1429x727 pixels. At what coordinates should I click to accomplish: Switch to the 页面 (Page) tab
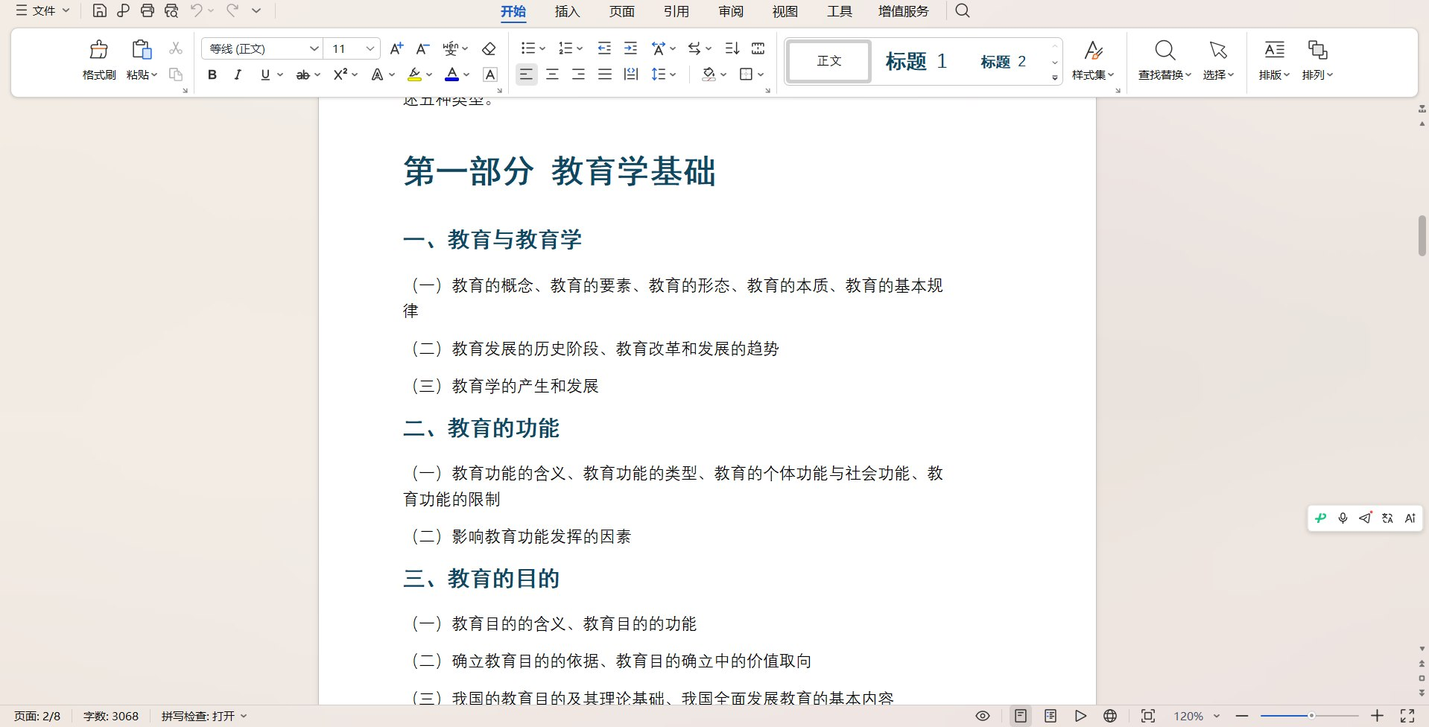pos(621,11)
